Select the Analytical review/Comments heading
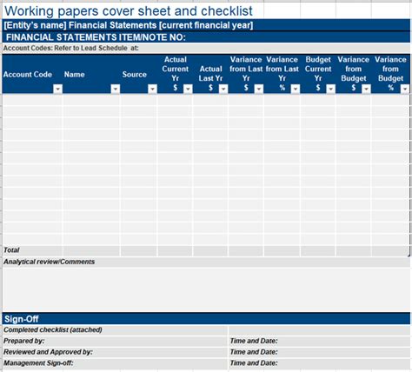 pos(49,262)
